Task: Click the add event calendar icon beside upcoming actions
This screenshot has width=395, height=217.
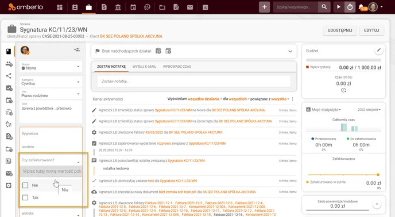Action: tap(168, 51)
